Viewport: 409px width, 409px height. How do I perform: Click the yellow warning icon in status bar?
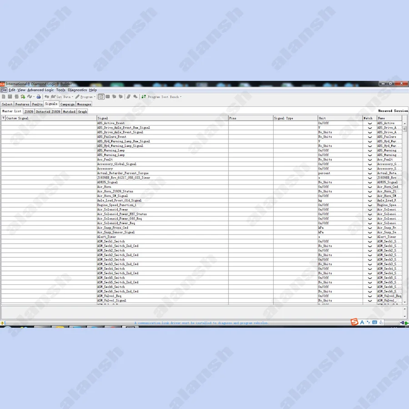pos(2,323)
